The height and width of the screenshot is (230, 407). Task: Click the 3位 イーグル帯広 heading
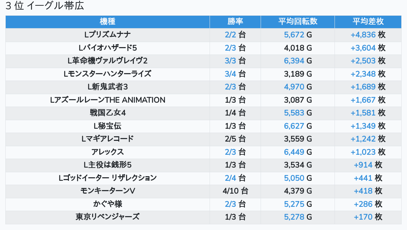tap(45, 6)
